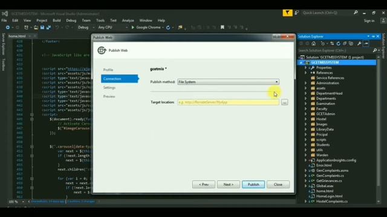The width and height of the screenshot is (387, 217).
Task: Open the Build menu
Action: point(56,20)
